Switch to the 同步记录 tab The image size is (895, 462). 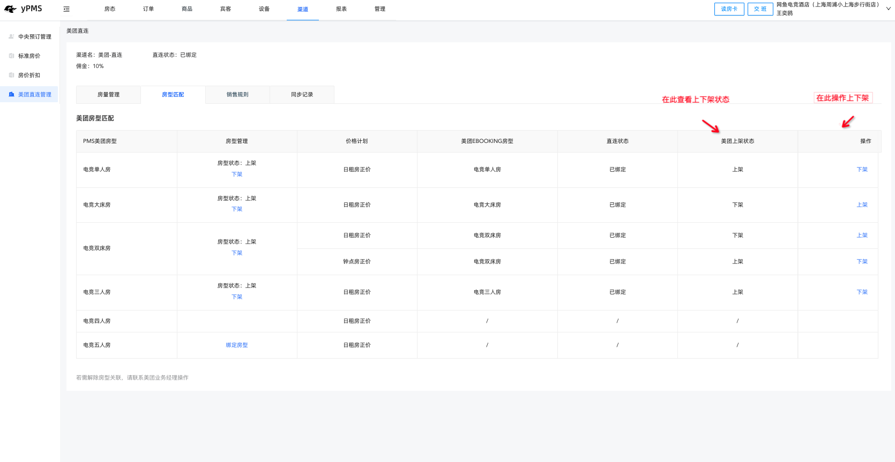coord(302,95)
